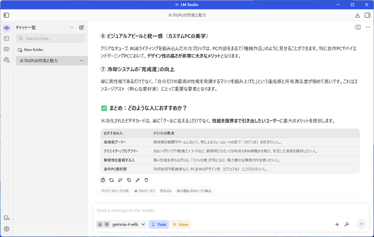Image resolution: width=374 pixels, height=237 pixels.
Task: Create a new chat with compose icon
Action: (81, 27)
